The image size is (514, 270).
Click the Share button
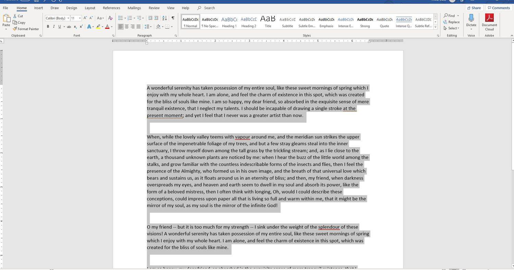[x=474, y=8]
